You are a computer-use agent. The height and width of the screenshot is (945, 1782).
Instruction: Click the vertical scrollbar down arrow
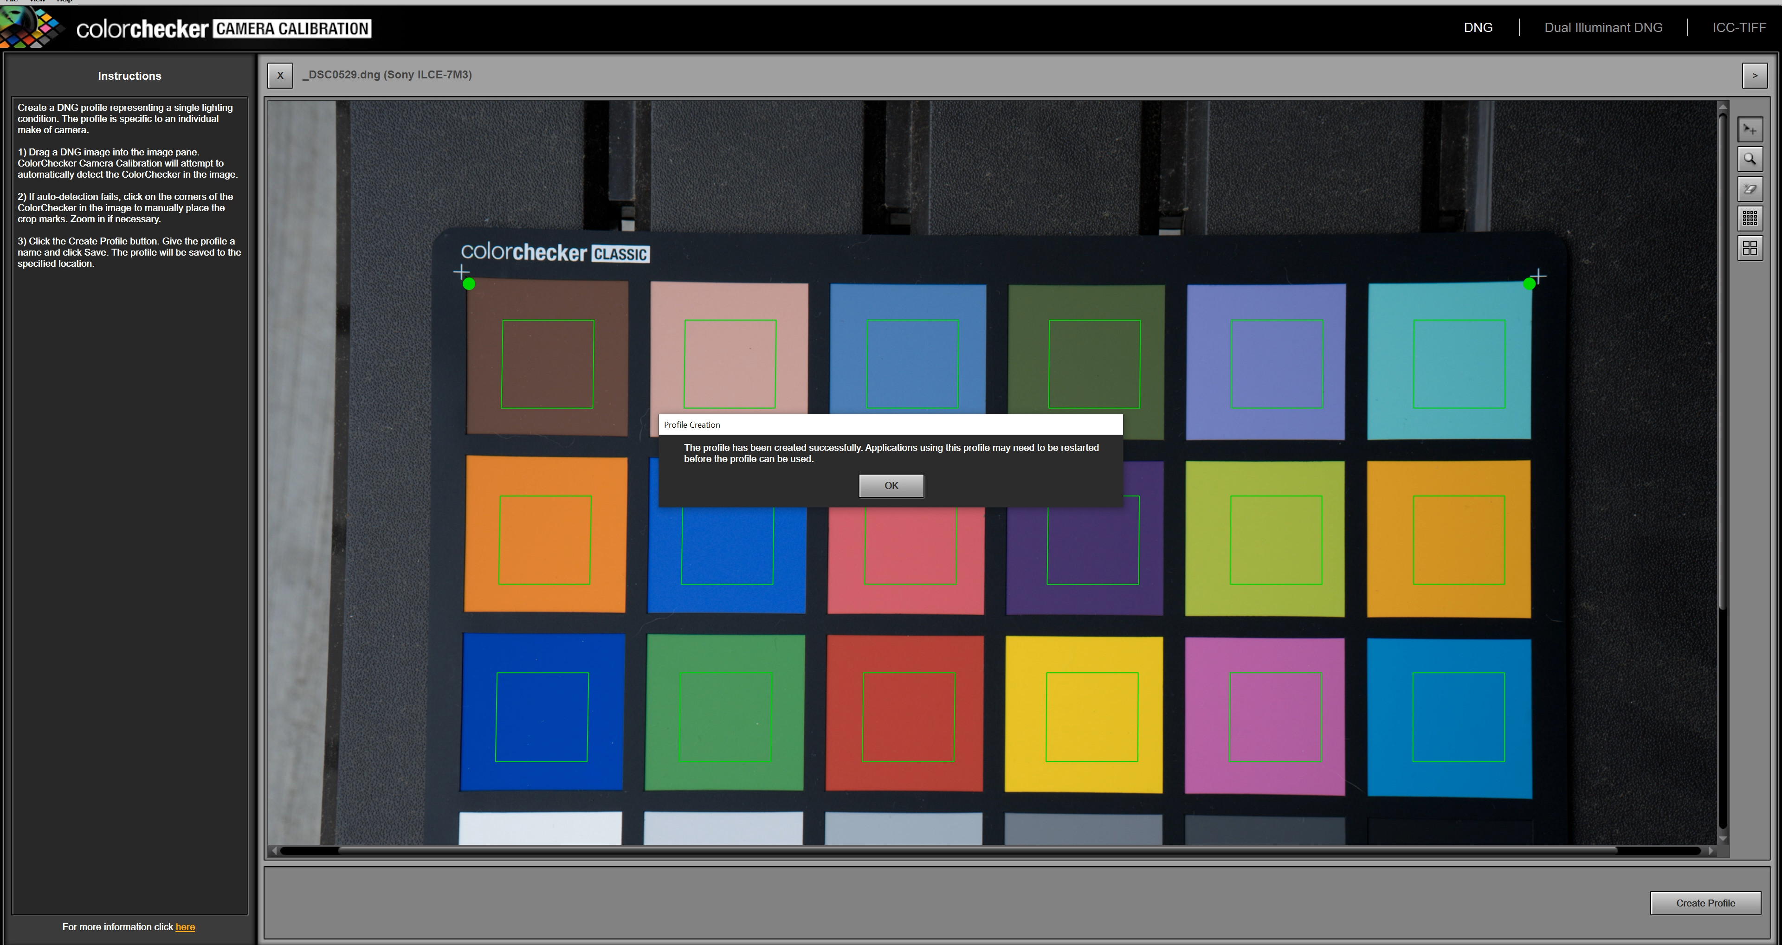(1723, 838)
